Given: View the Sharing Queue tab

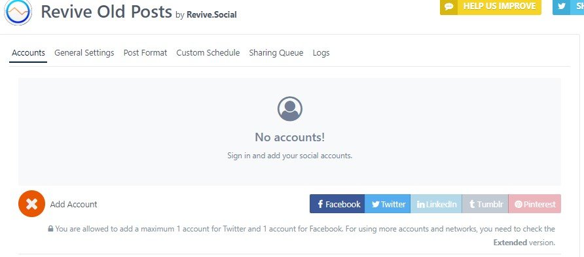Looking at the screenshot, I should tap(276, 53).
